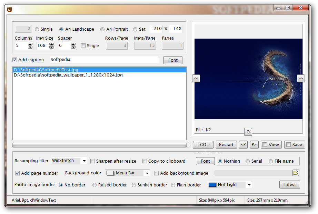Click the blue Hot Light color swatch

[x=212, y=185]
